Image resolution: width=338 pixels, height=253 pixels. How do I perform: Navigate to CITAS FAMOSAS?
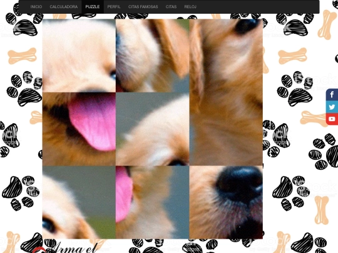coord(143,7)
